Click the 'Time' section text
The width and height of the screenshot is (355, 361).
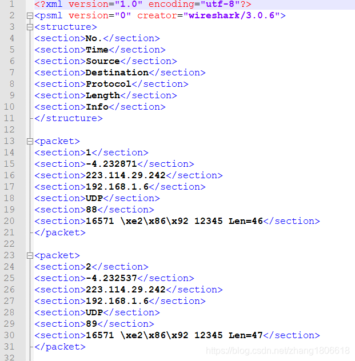pyautogui.click(x=97, y=50)
